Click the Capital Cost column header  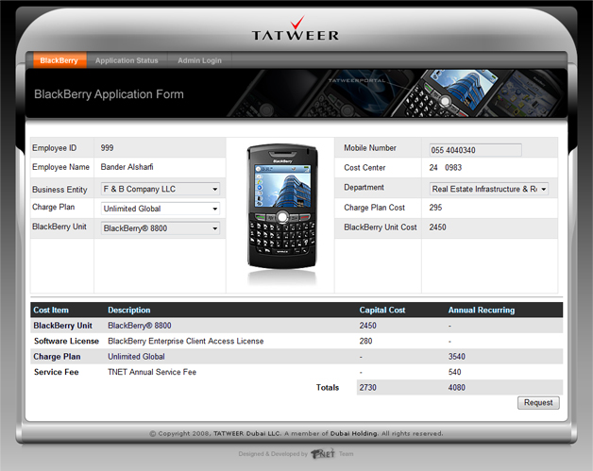point(382,310)
